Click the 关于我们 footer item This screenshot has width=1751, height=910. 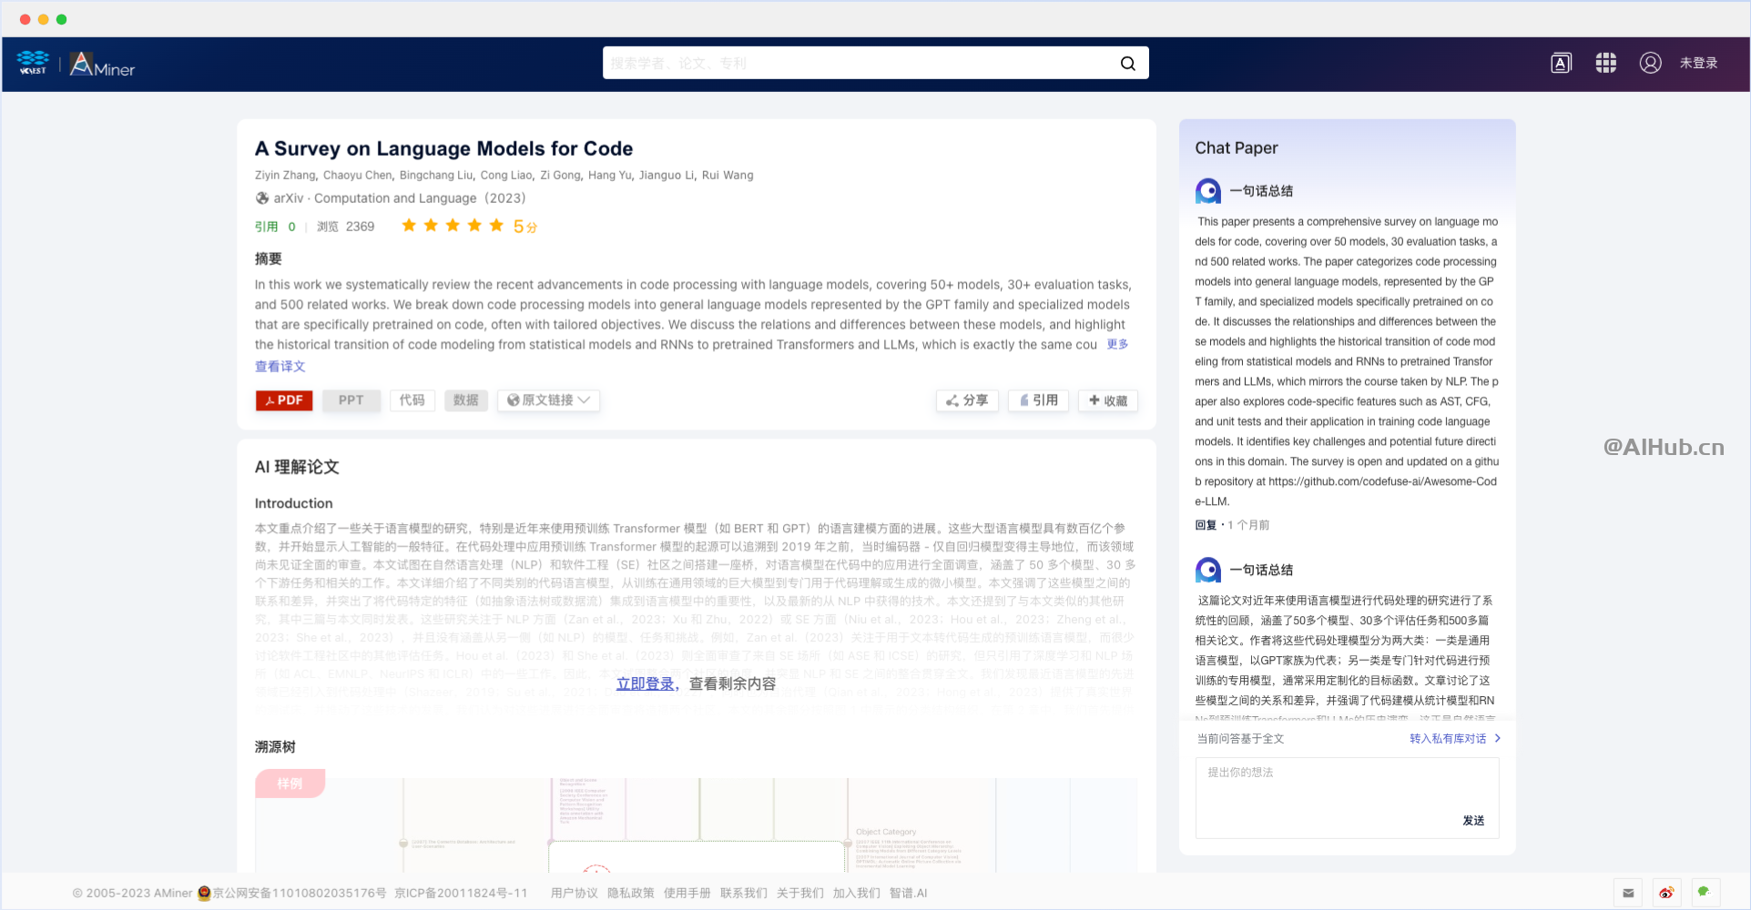click(x=799, y=893)
